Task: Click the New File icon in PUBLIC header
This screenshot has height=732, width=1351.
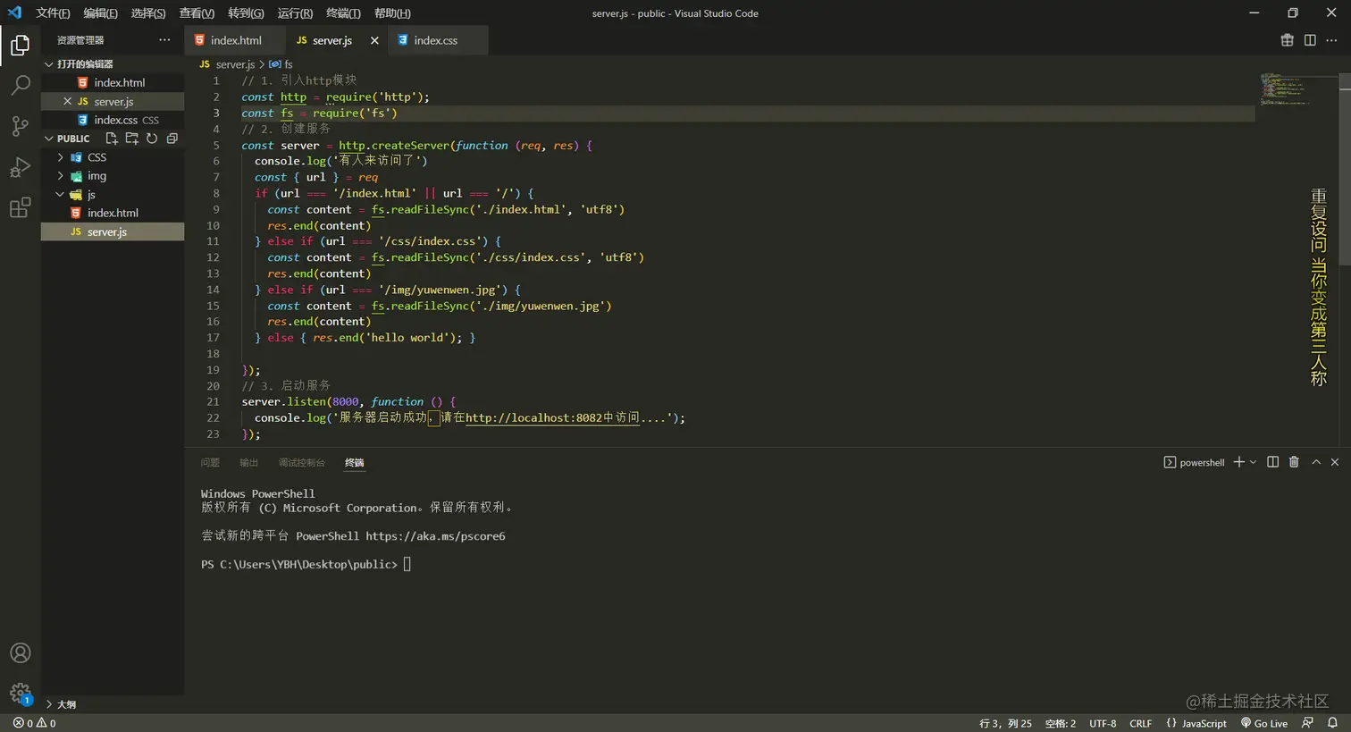Action: (112, 139)
